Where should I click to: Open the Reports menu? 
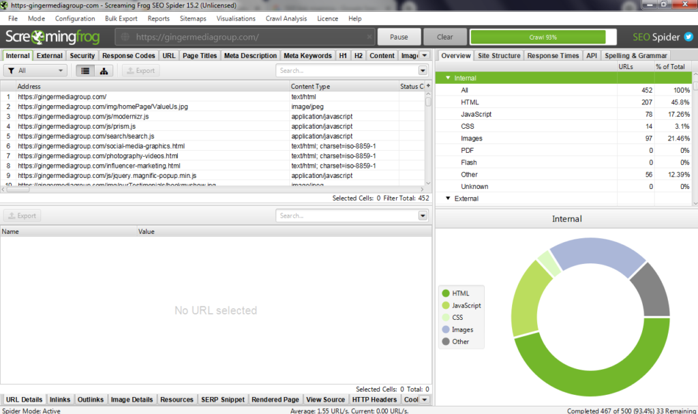click(158, 18)
